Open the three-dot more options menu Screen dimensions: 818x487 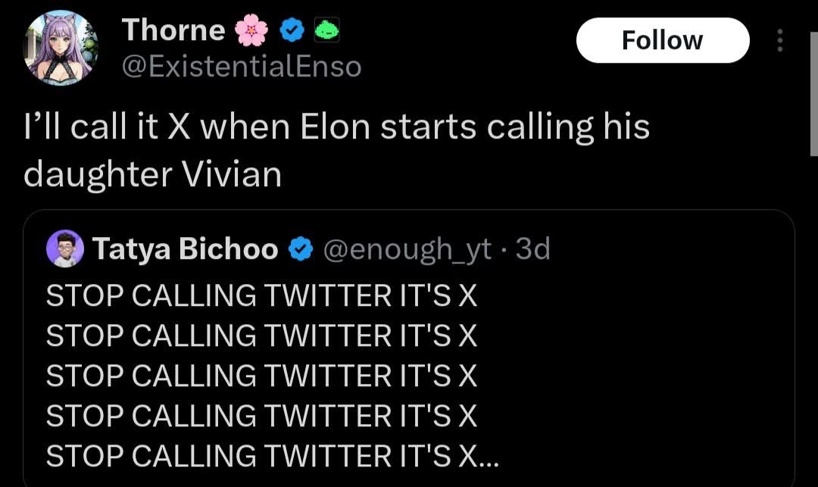pos(781,41)
